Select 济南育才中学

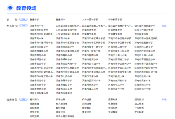click(63, 38)
